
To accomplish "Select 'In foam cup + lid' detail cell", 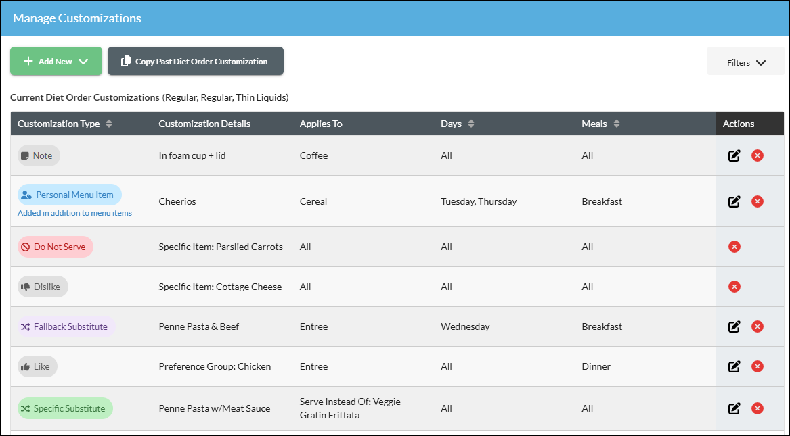I will click(192, 155).
